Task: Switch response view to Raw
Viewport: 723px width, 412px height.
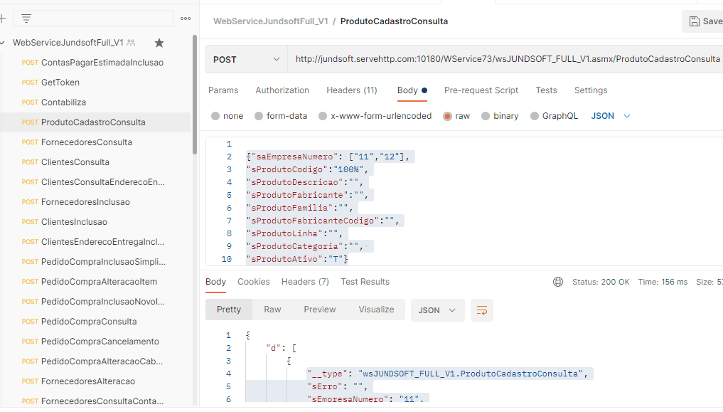Action: pos(272,310)
